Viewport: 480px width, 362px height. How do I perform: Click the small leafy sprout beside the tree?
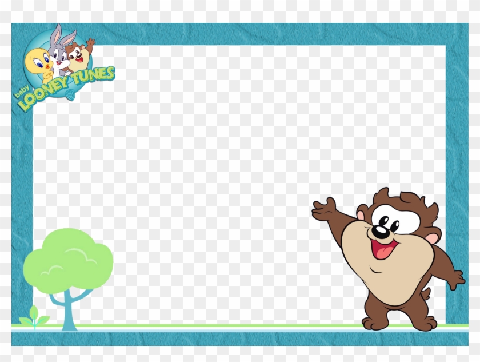(34, 317)
